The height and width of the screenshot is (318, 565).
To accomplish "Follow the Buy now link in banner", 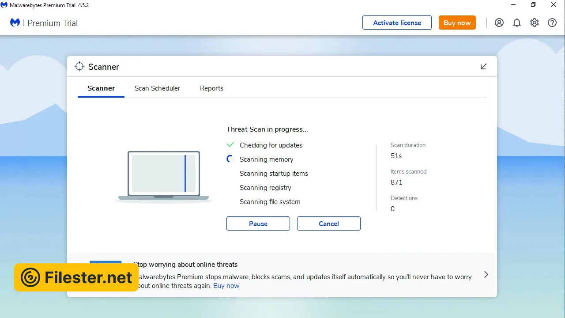I will (226, 286).
